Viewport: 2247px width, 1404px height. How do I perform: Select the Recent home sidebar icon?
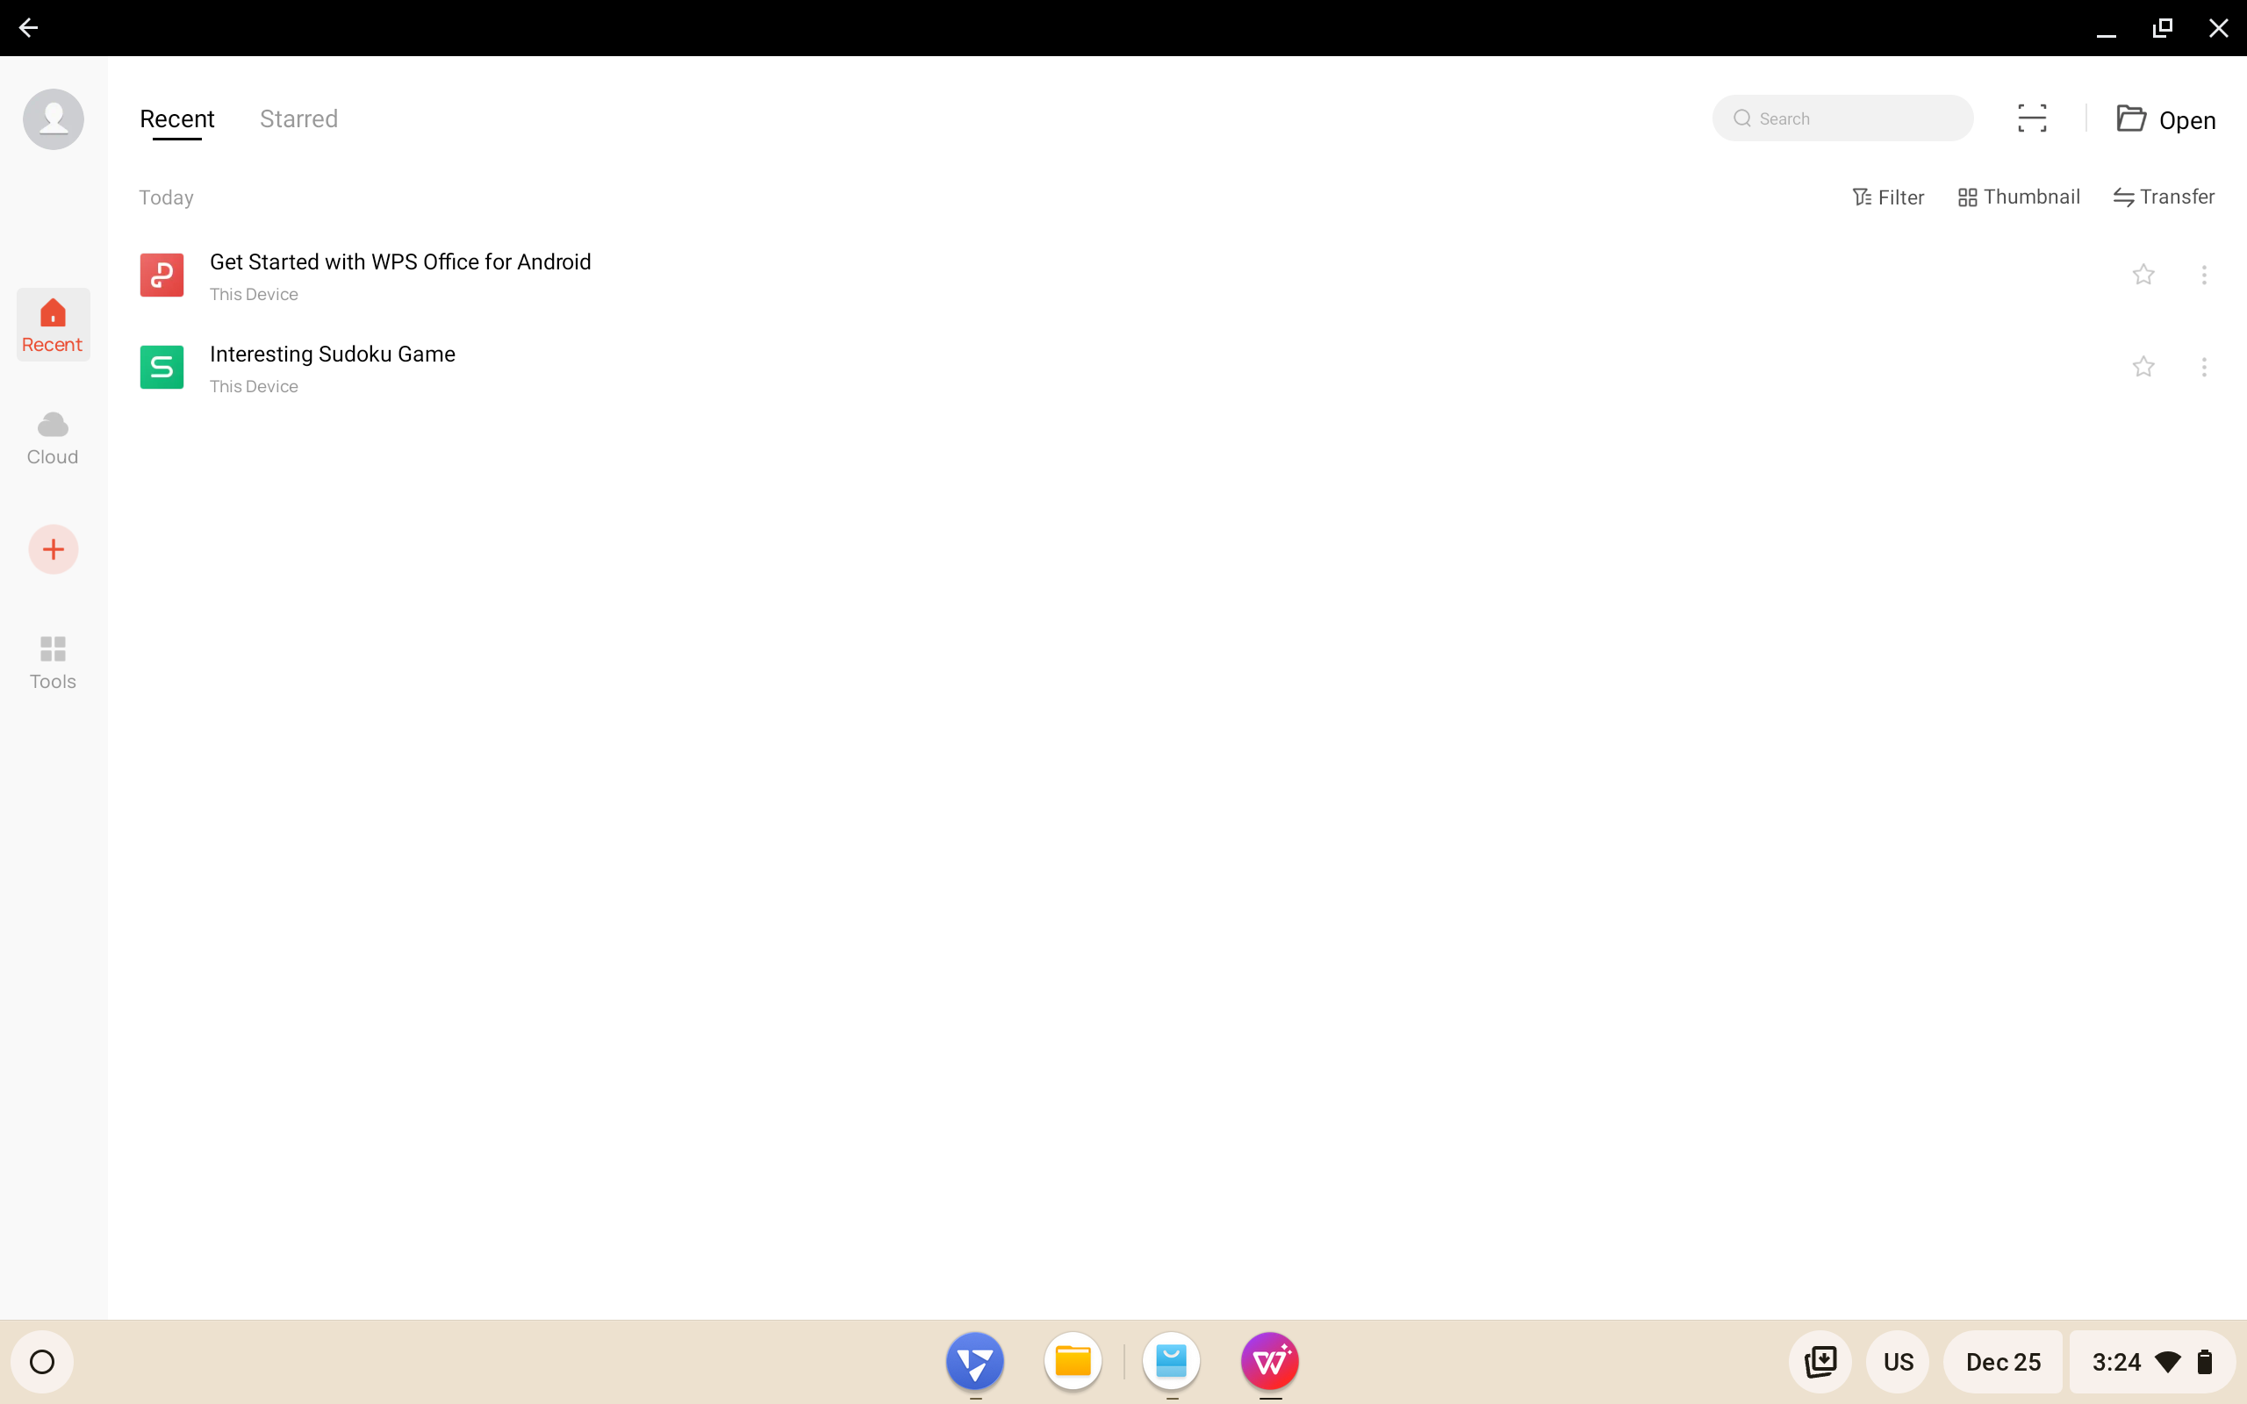coord(53,325)
